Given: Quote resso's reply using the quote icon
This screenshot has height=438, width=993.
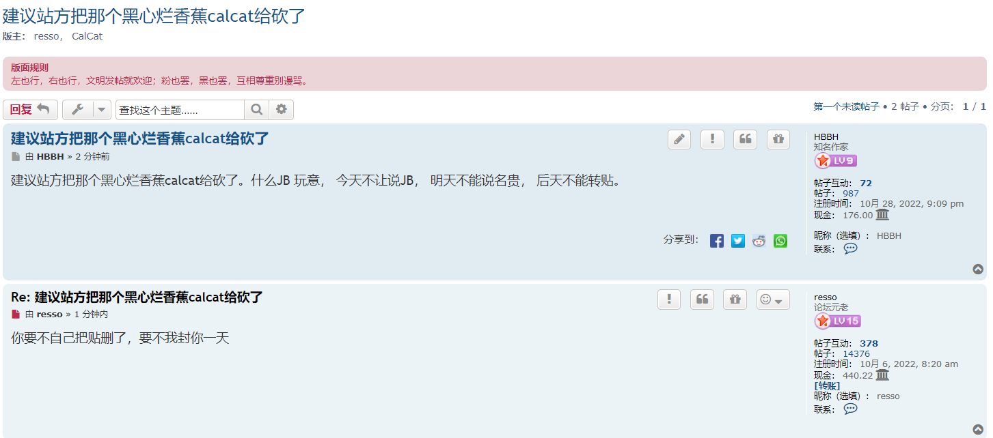Looking at the screenshot, I should click(702, 300).
